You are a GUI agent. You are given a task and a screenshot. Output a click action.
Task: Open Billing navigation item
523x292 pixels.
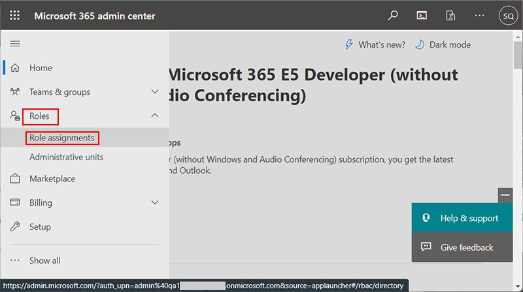point(41,203)
